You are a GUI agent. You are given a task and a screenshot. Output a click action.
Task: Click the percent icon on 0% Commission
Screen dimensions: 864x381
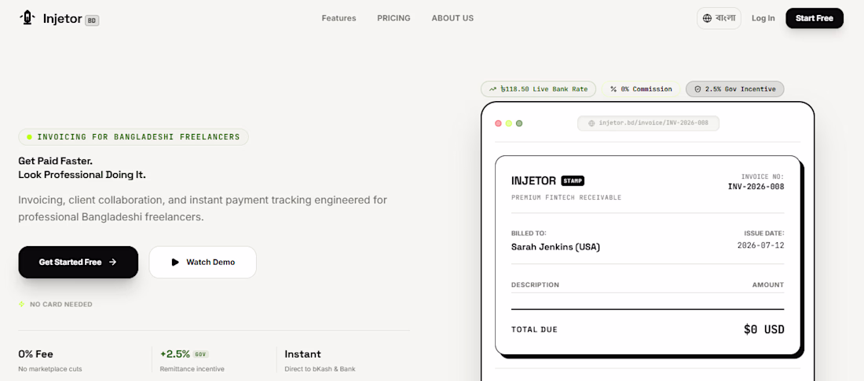(x=613, y=89)
